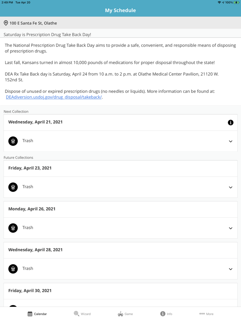Tap Saturday is Prescription Drug Take Back heading
The width and height of the screenshot is (241, 321).
47,35
